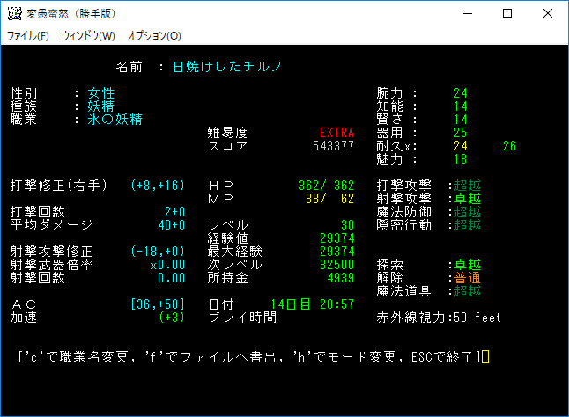Open the ウィンドウ(W) menu
This screenshot has height=417, width=569.
point(88,36)
